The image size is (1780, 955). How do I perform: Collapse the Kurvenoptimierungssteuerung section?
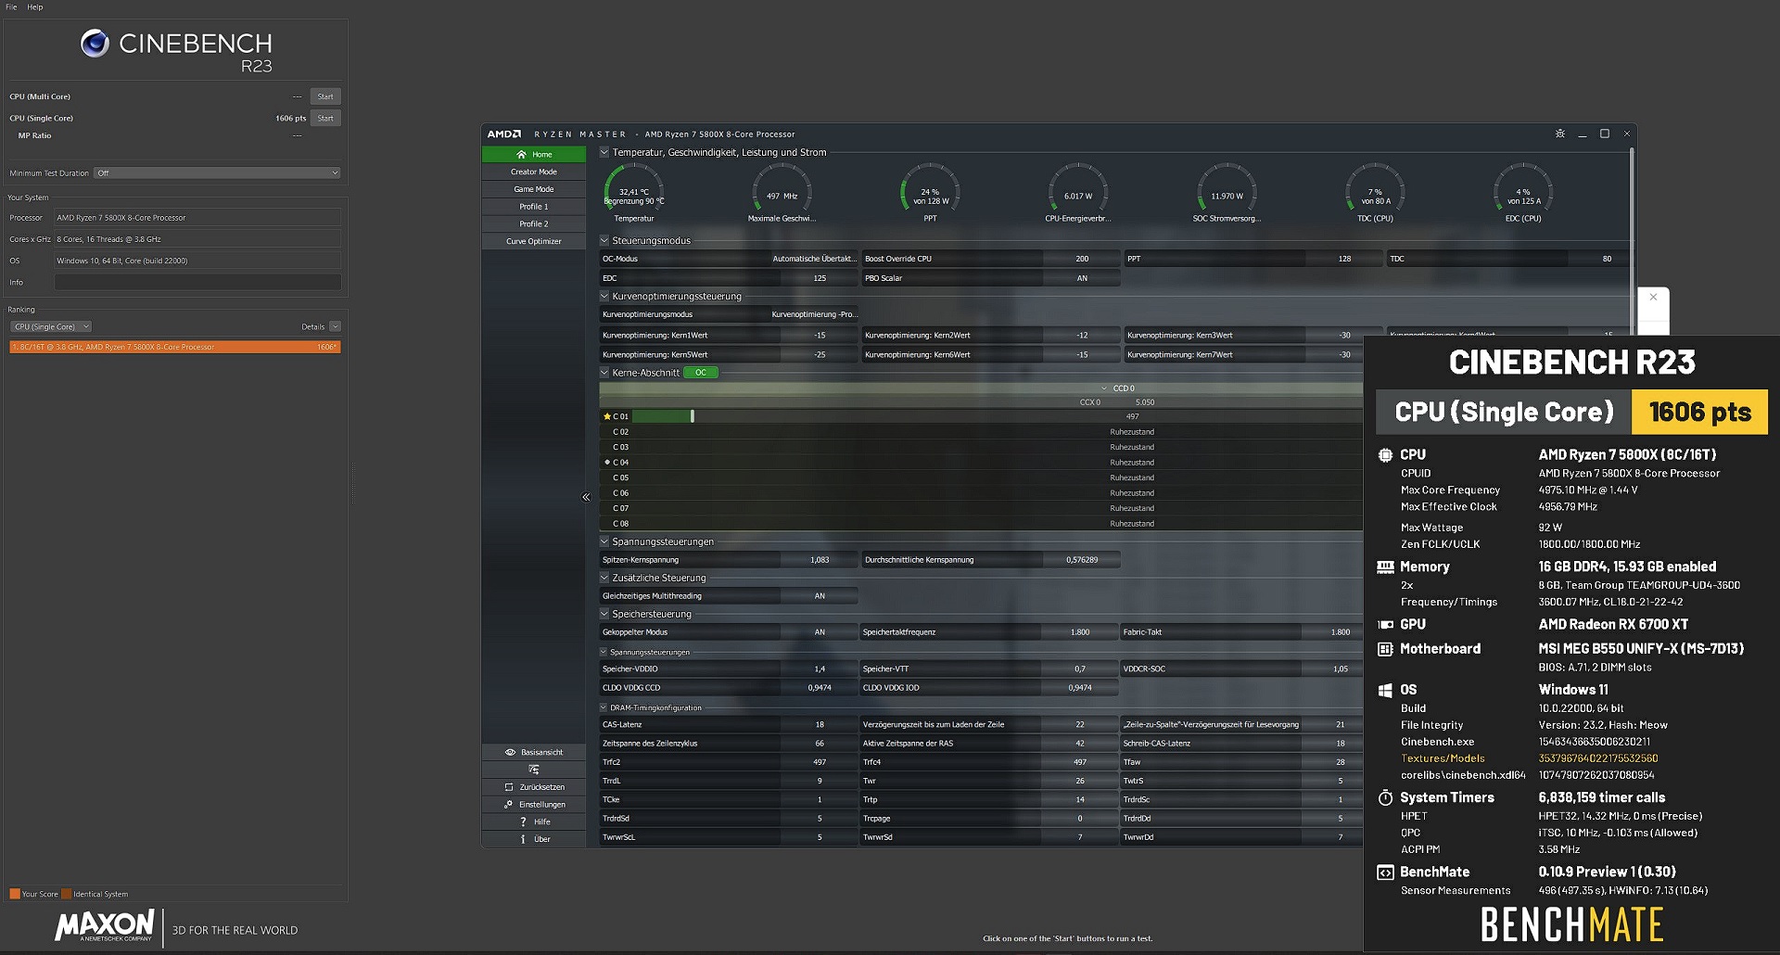[x=604, y=296]
